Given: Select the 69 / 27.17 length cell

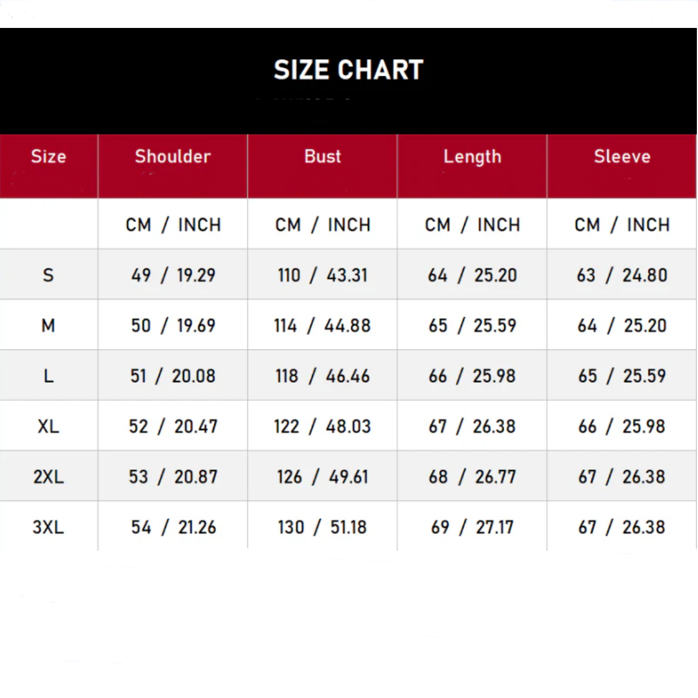Looking at the screenshot, I should click(472, 527).
